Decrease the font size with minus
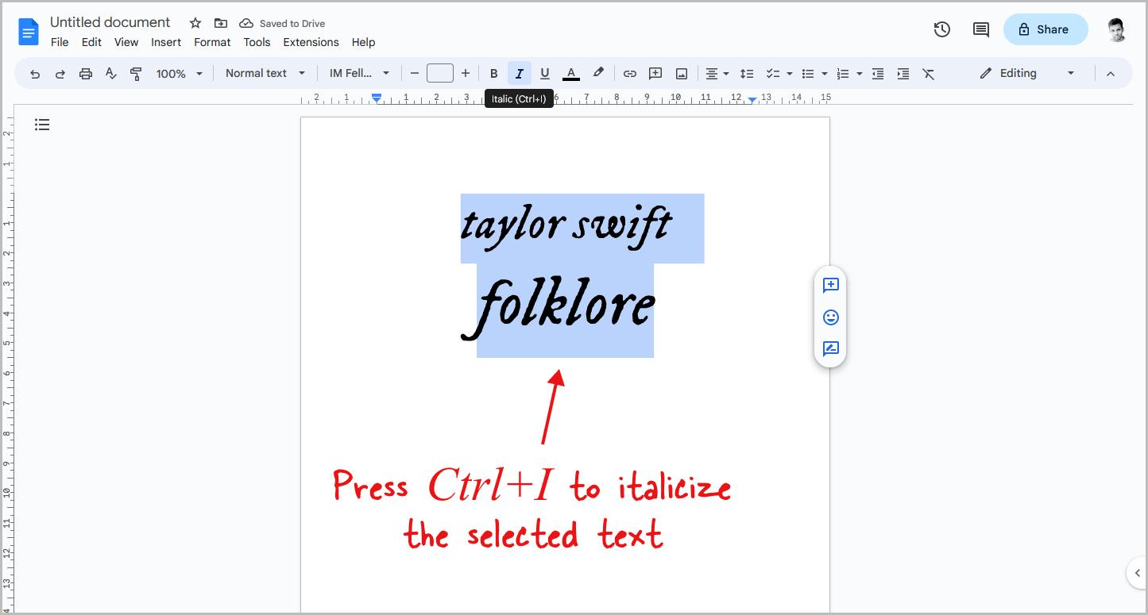 click(414, 74)
